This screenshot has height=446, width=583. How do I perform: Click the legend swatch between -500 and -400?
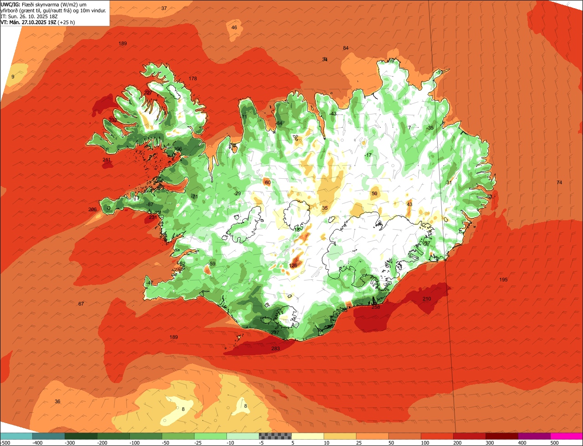click(16, 436)
